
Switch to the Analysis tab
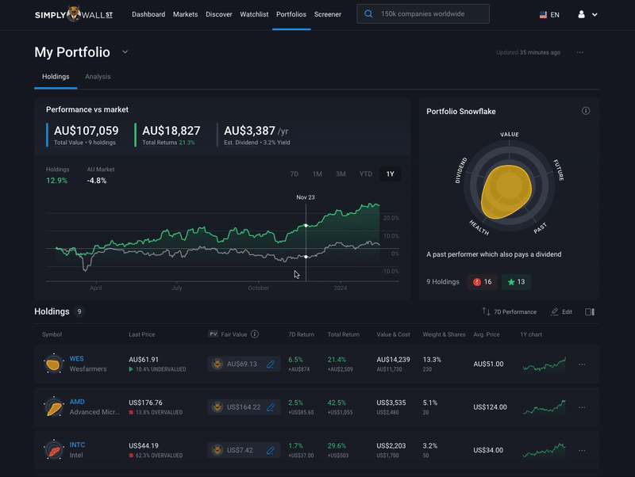tap(98, 76)
